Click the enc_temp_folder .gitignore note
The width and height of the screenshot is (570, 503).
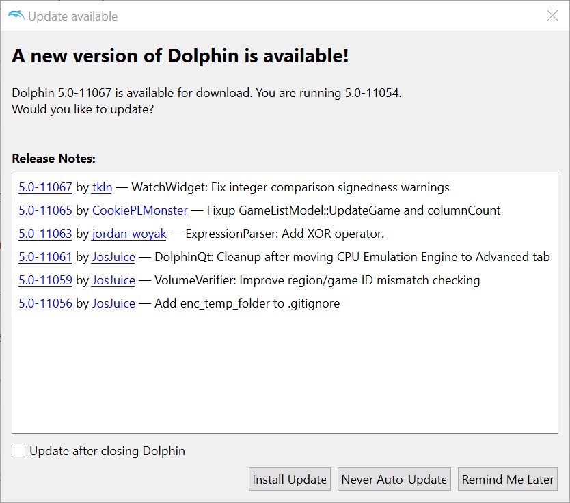pos(247,303)
